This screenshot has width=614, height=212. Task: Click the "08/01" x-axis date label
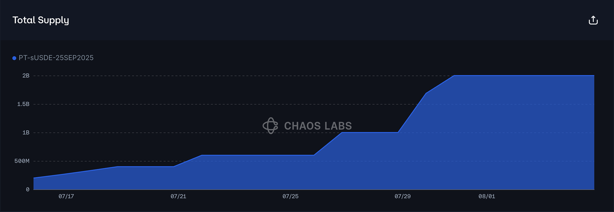click(487, 196)
